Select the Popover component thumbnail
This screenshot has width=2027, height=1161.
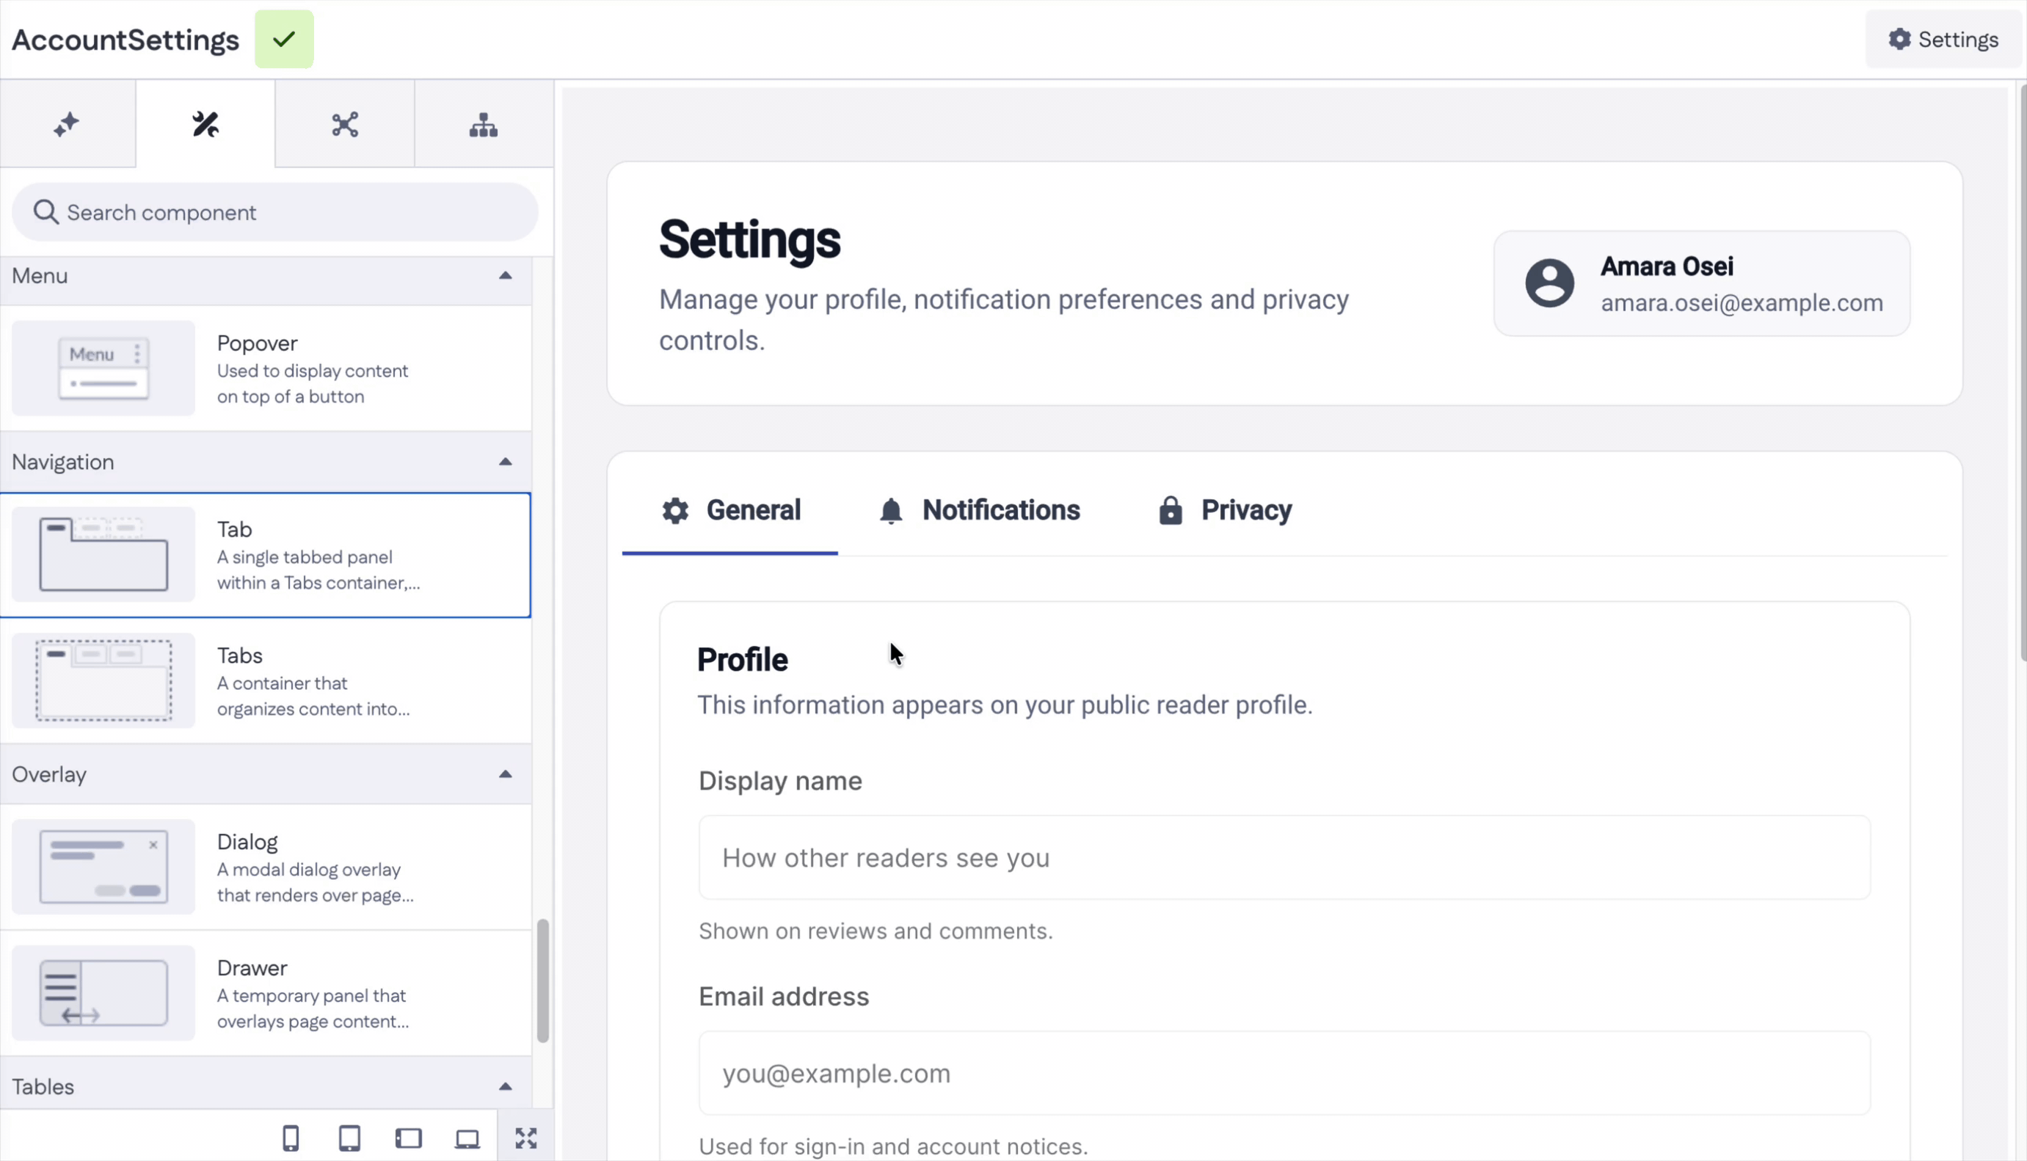tap(103, 368)
